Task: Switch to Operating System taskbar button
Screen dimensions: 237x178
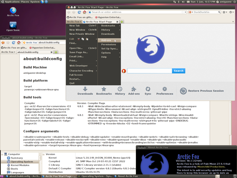Action: tap(95, 176)
